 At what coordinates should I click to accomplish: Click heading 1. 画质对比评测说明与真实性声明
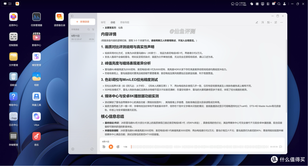click(127, 47)
